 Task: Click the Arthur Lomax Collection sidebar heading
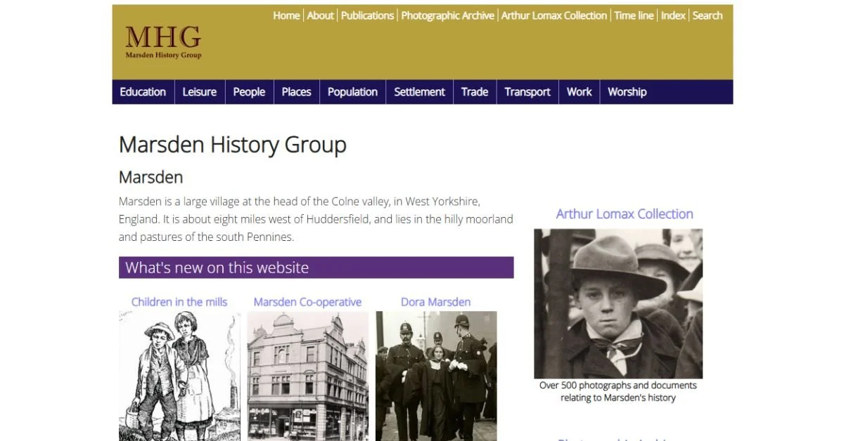coord(625,214)
